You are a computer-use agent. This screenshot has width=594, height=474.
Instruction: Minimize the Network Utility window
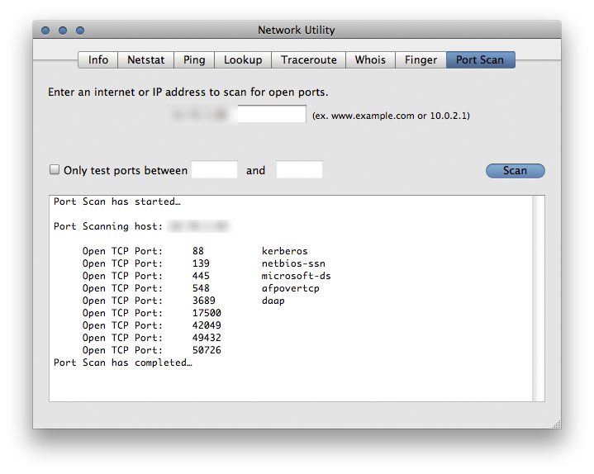coord(63,31)
